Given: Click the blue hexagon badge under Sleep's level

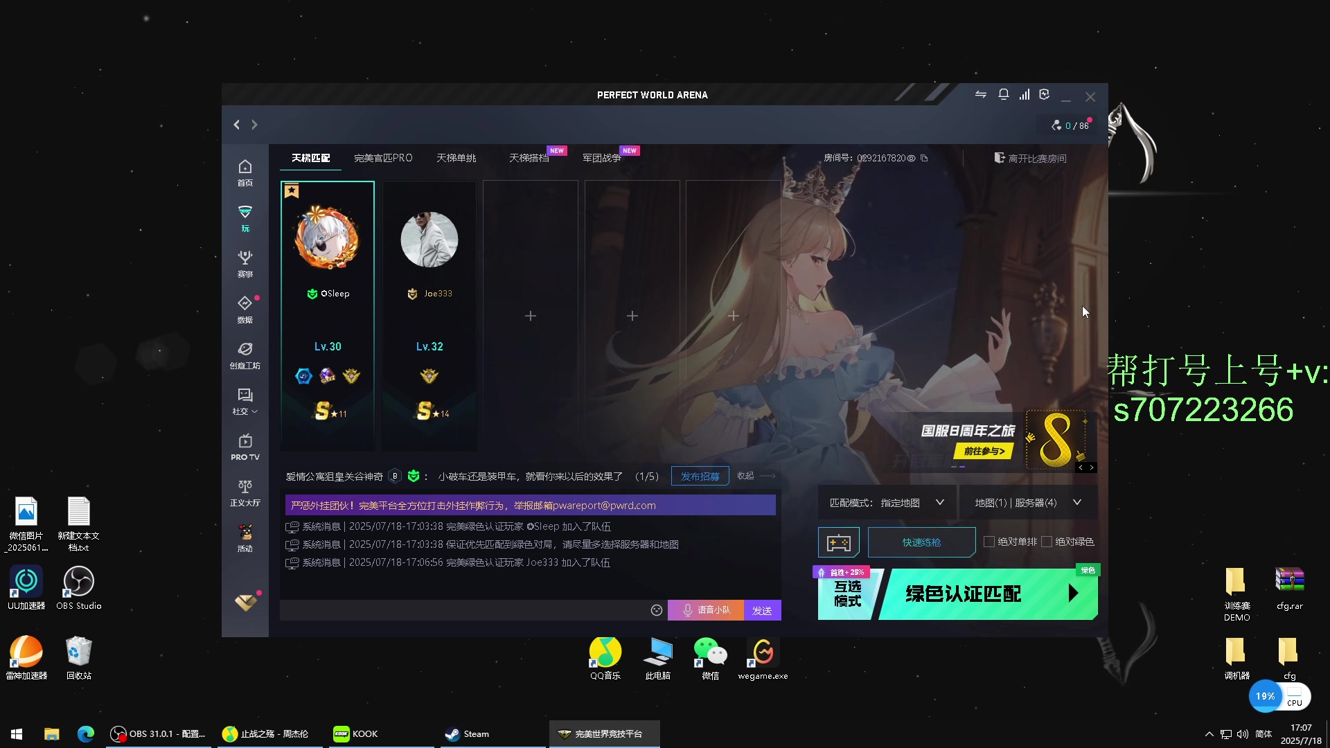Looking at the screenshot, I should coord(303,376).
